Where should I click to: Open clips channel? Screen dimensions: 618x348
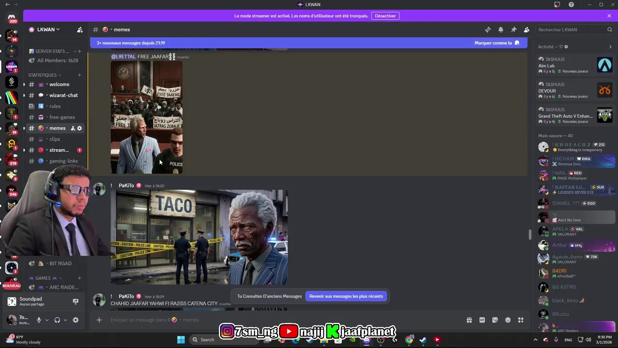click(56, 139)
